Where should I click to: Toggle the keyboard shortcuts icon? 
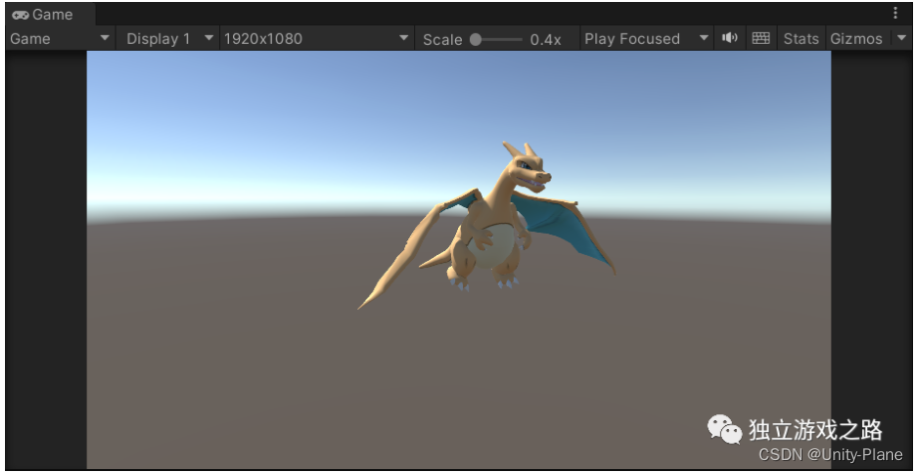point(761,38)
